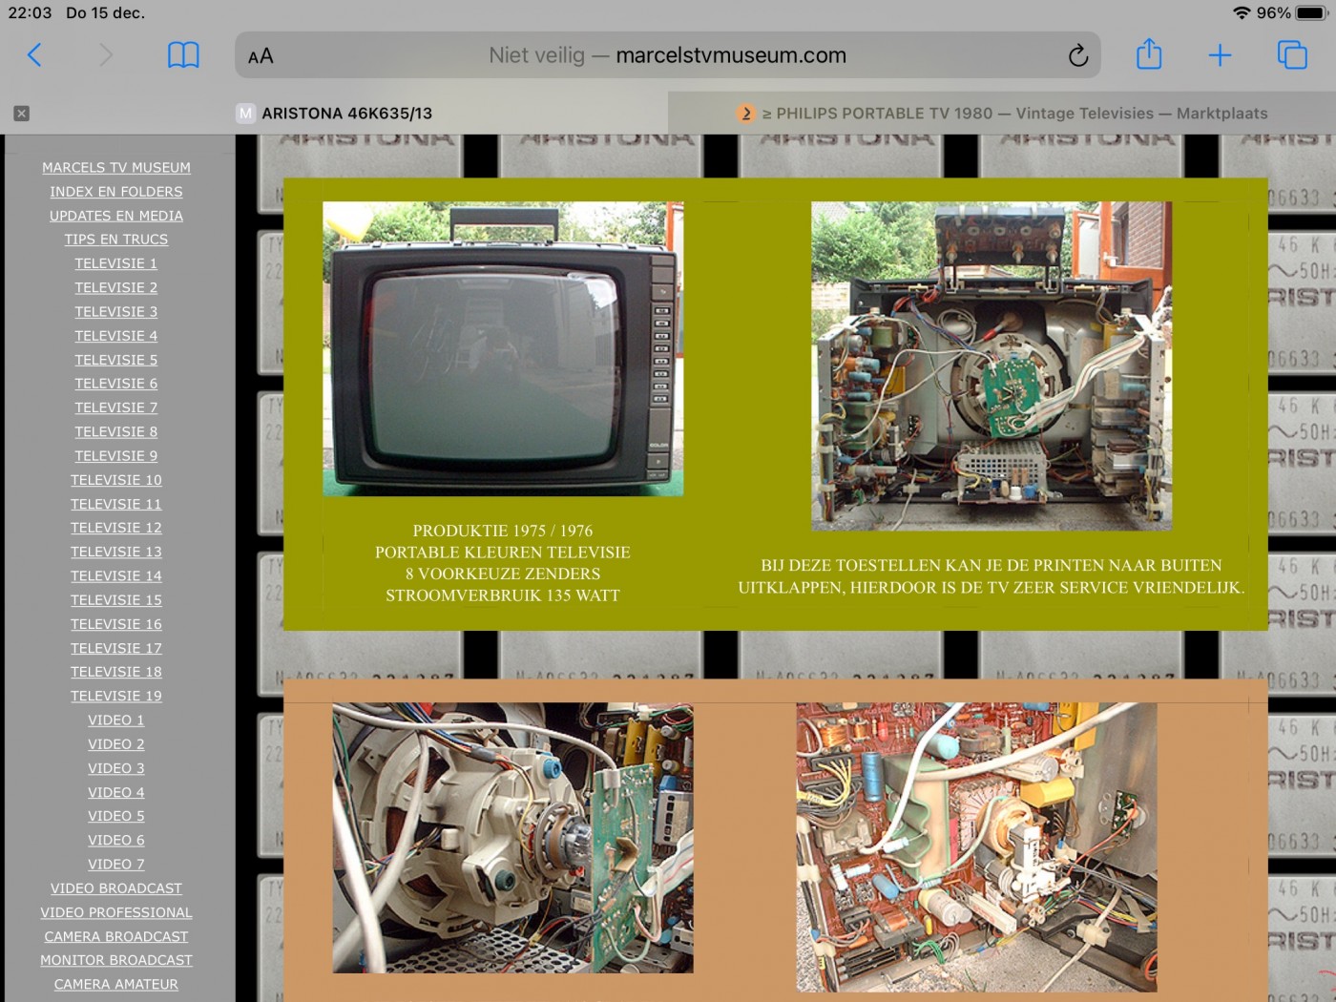Switch to the Philips Portable TV Marktplaats tab
The image size is (1336, 1002).
coord(1002,114)
